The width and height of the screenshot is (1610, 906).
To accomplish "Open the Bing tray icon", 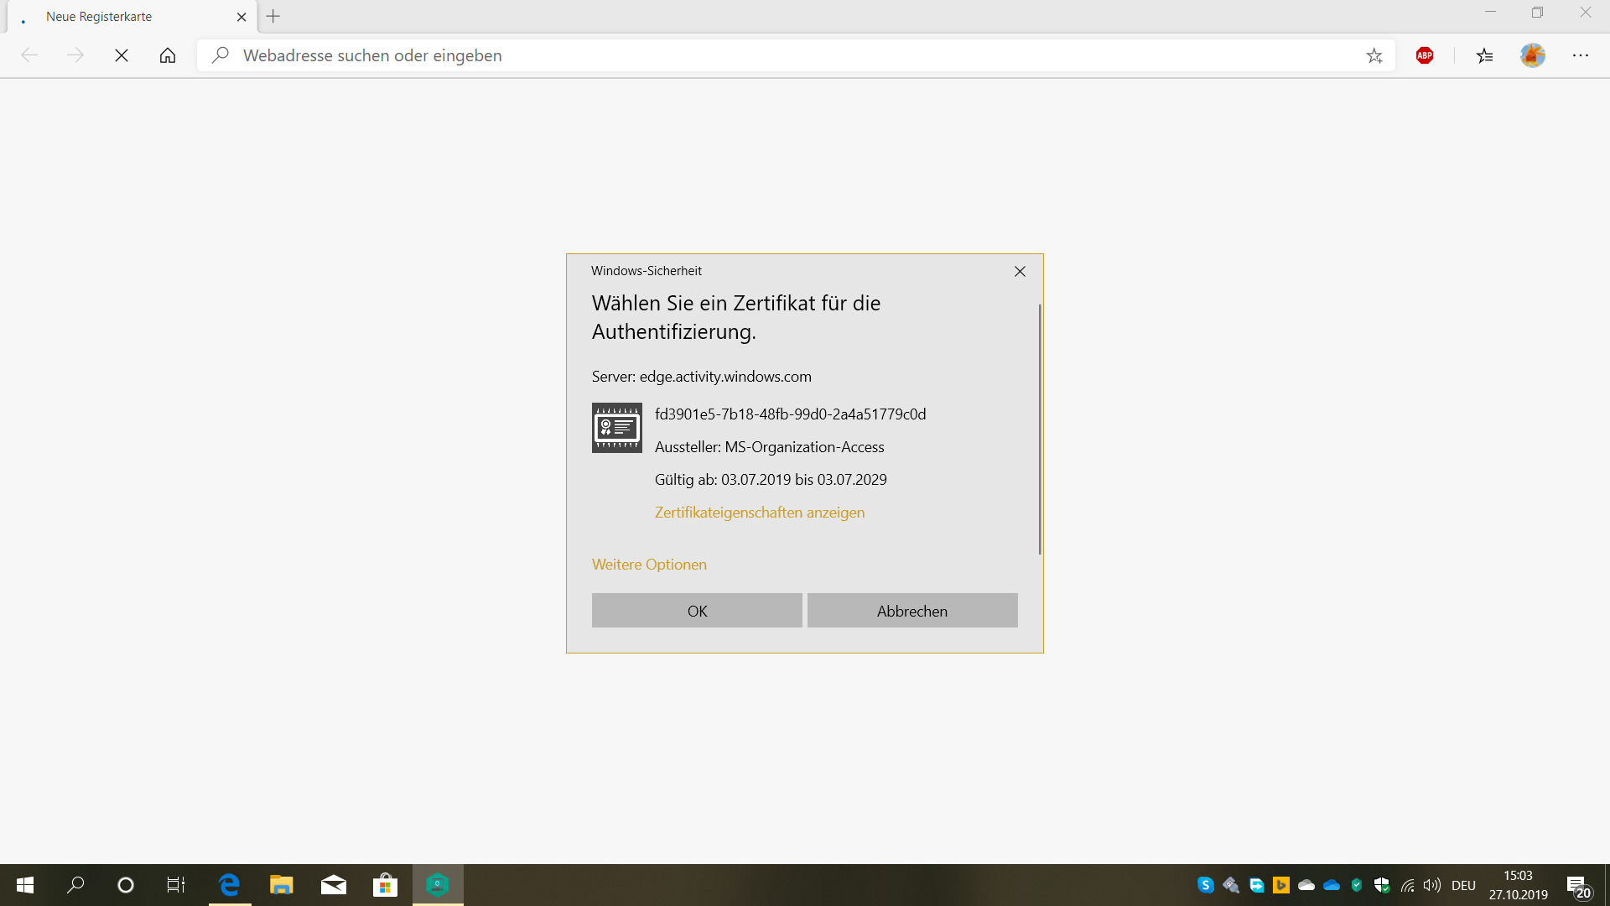I will [x=1281, y=885].
